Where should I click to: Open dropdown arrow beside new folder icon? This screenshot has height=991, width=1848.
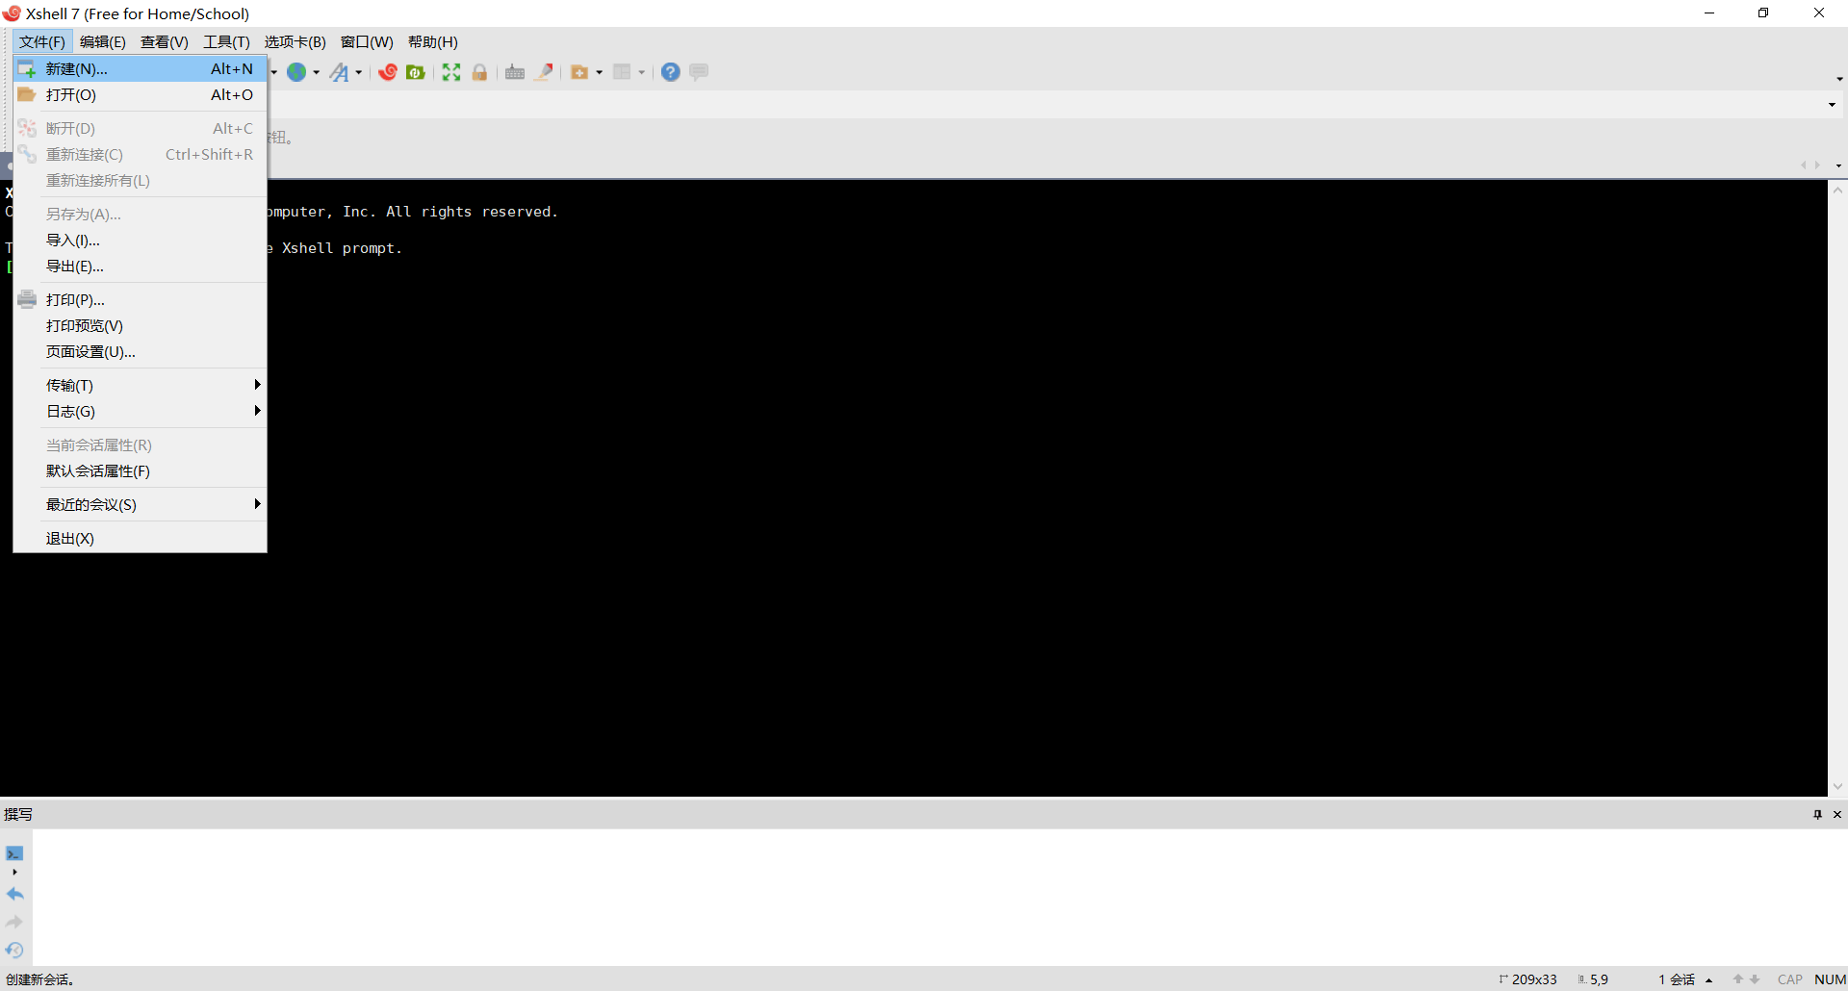pyautogui.click(x=599, y=72)
